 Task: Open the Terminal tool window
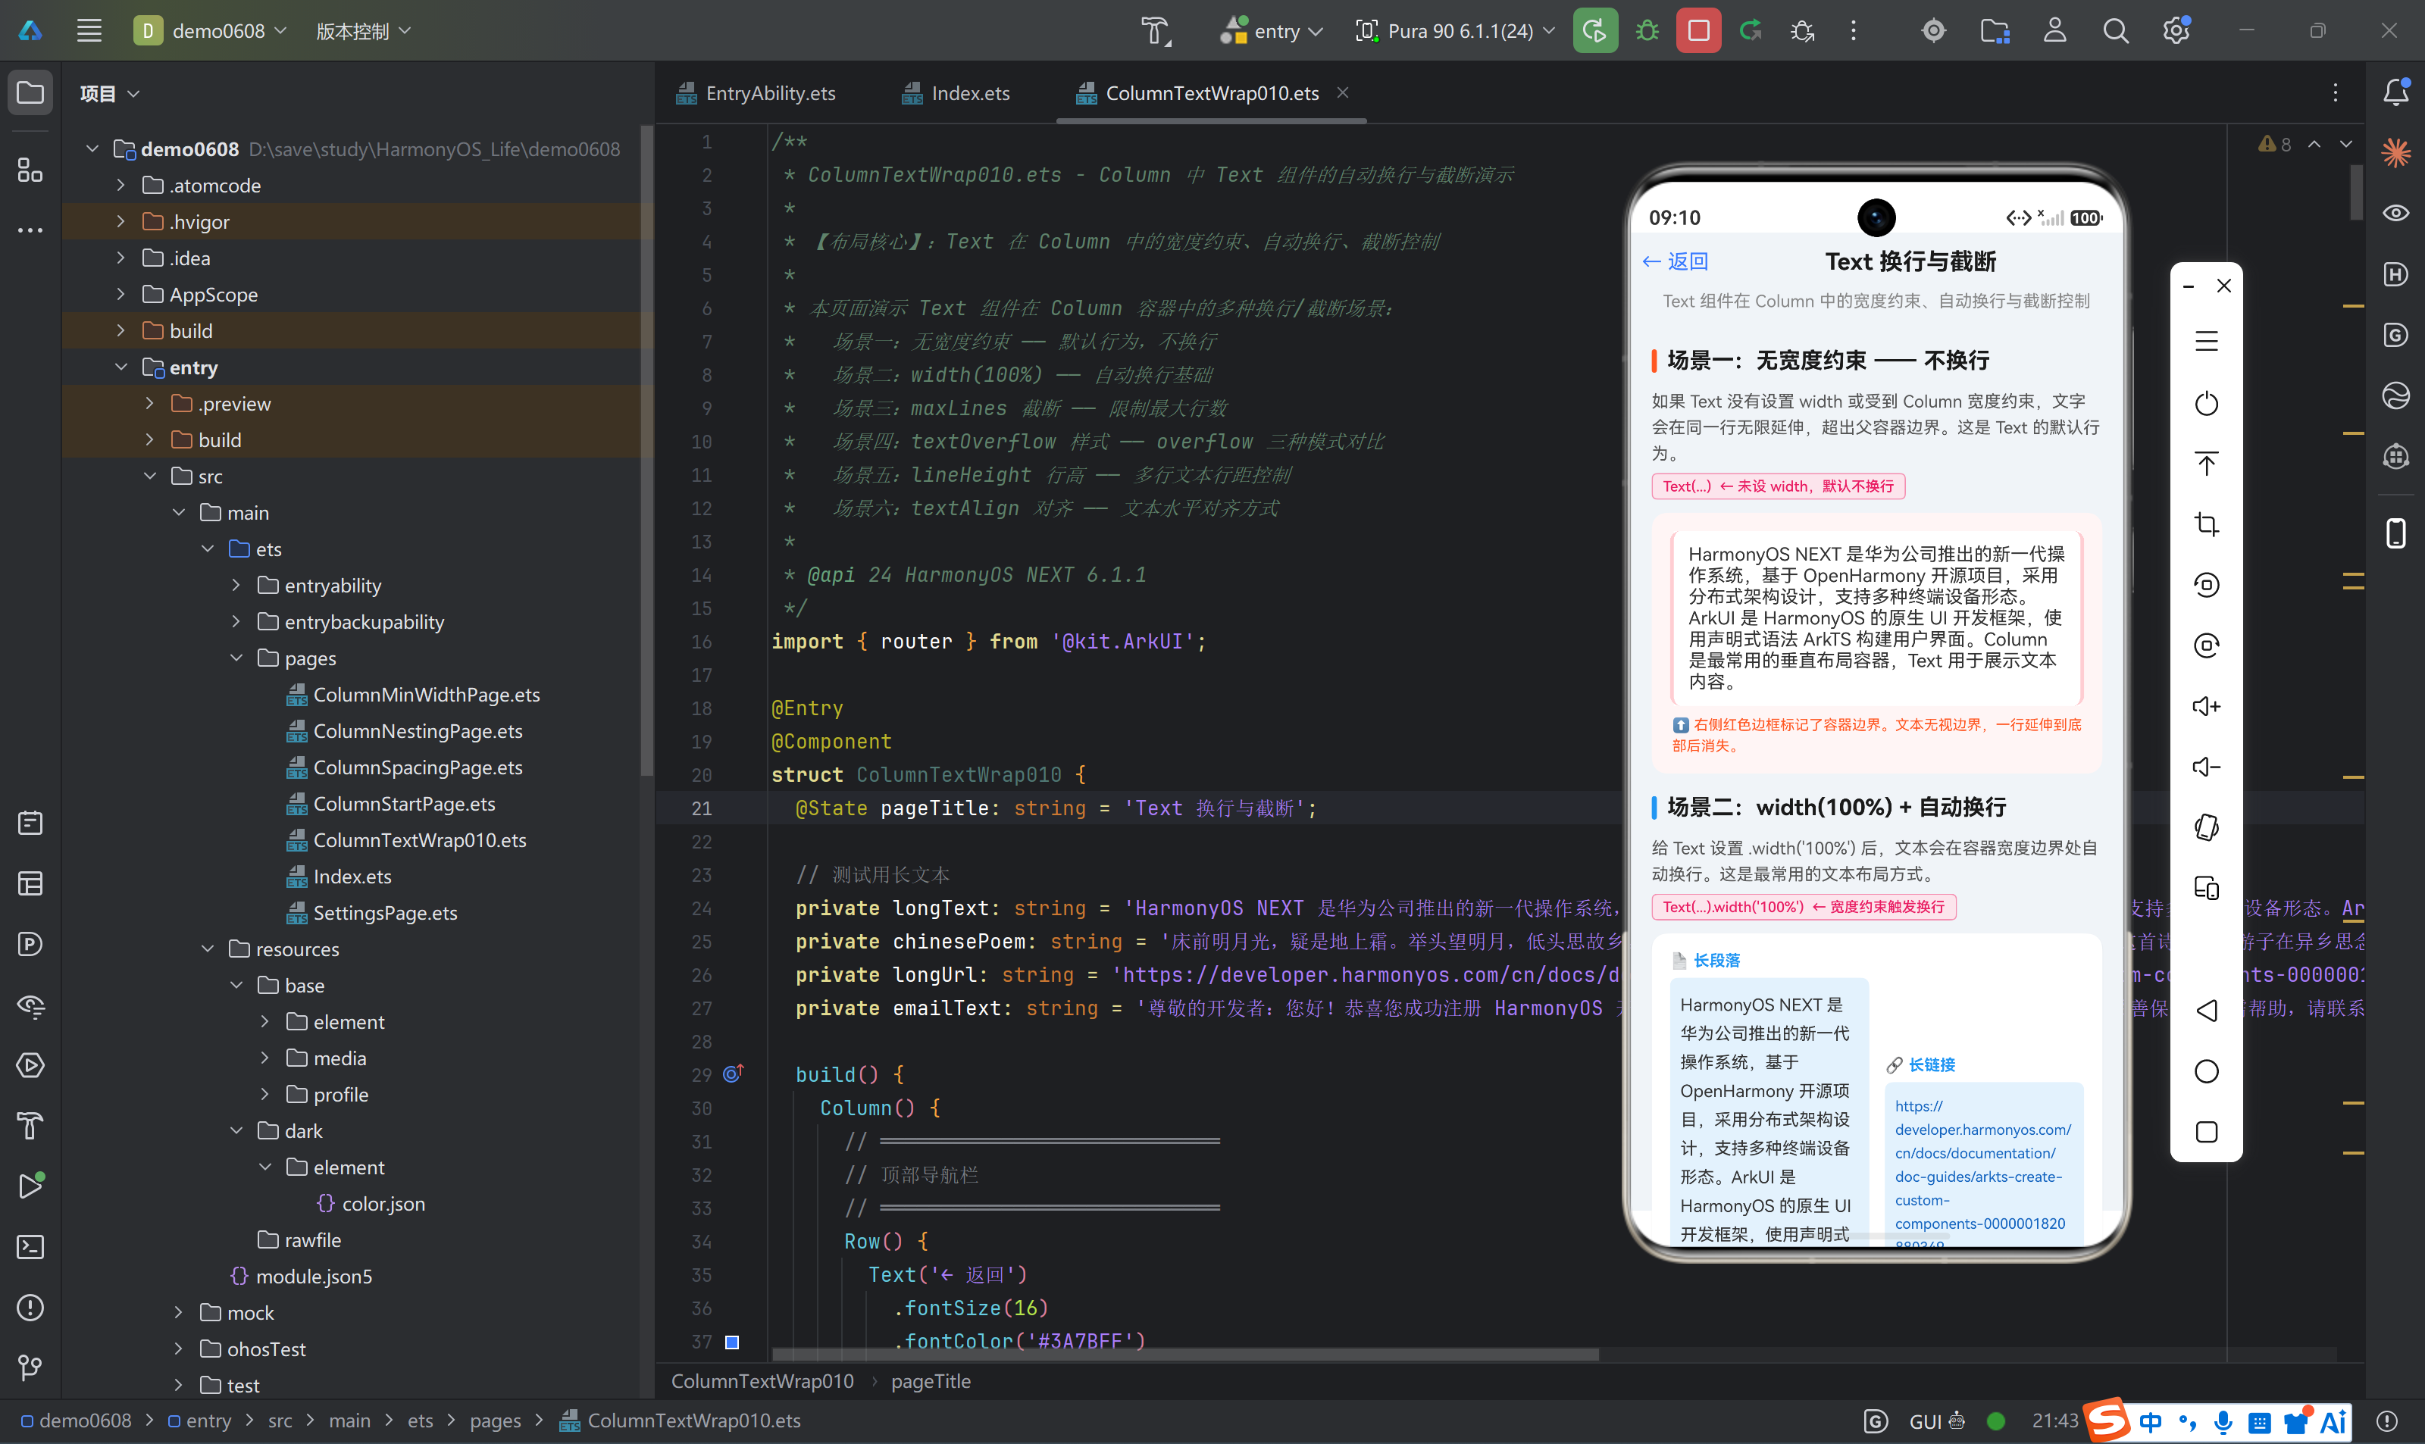click(x=30, y=1246)
